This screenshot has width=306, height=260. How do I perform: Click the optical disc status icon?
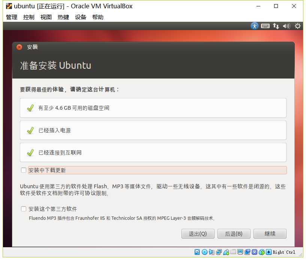[x=204, y=252]
